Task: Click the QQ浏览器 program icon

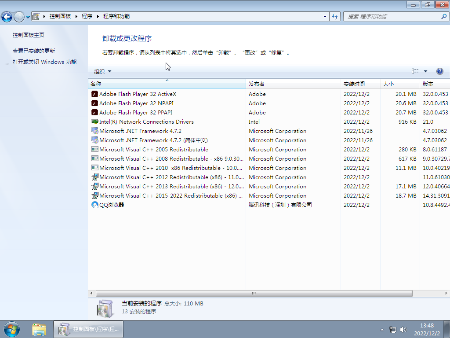Action: point(94,205)
